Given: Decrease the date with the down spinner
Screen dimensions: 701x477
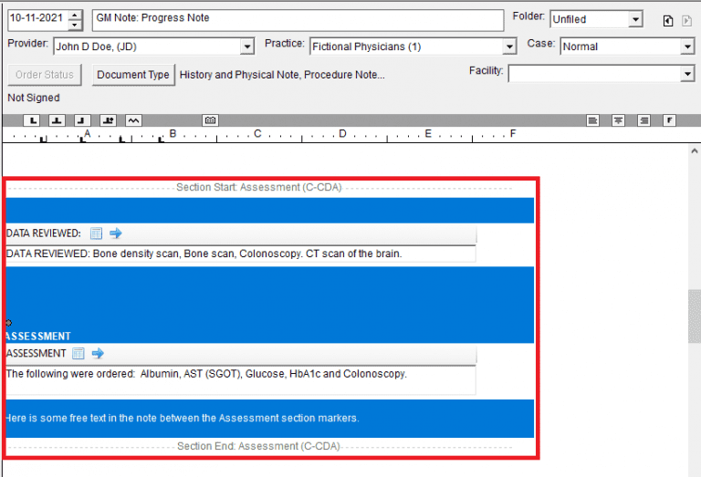Looking at the screenshot, I should tap(75, 25).
